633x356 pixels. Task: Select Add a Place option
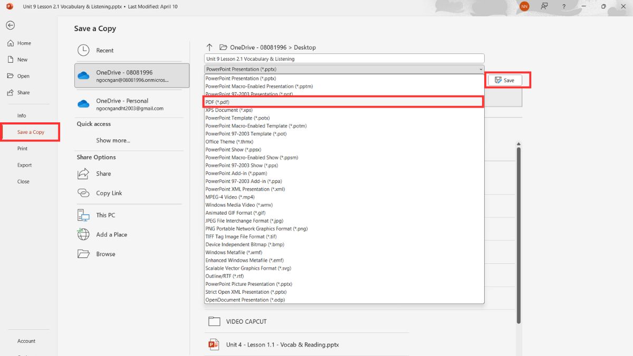click(112, 234)
